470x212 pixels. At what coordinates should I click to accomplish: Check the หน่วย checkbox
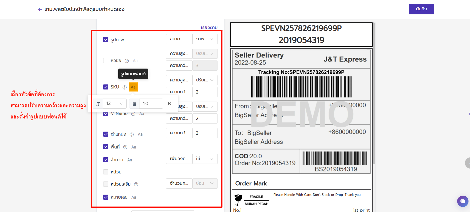(x=106, y=172)
